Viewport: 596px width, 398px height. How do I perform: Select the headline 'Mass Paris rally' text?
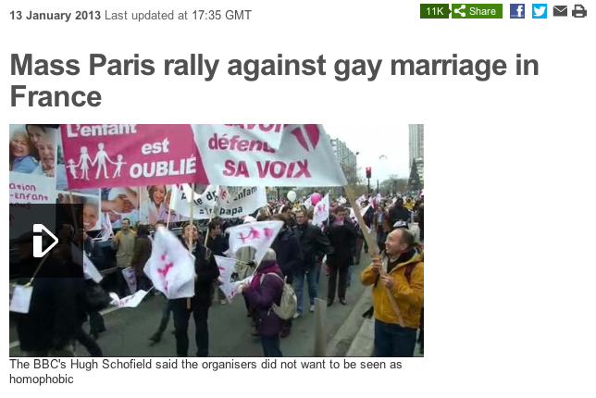tap(115, 66)
